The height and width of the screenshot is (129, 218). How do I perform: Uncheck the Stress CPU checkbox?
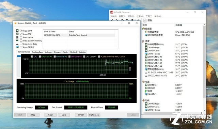(21, 31)
